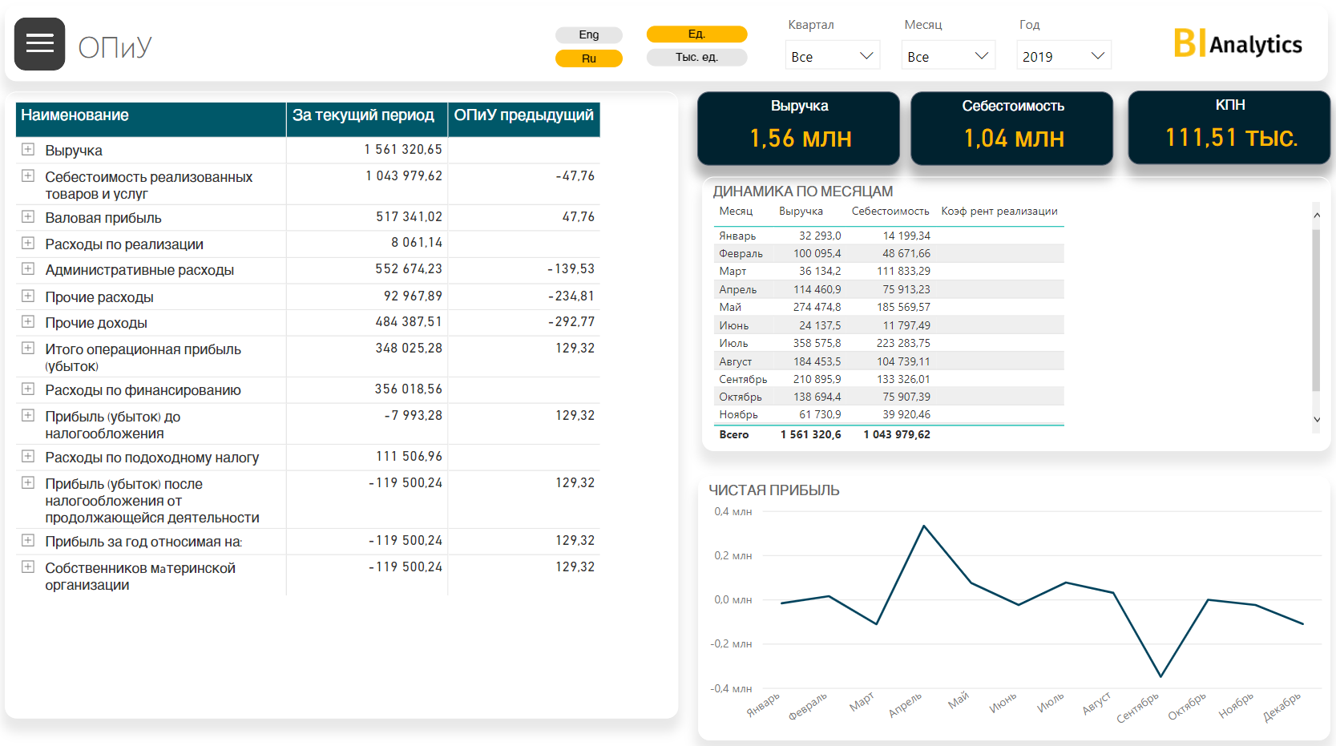
Task: Click the BI Analytics logo
Action: [1237, 44]
